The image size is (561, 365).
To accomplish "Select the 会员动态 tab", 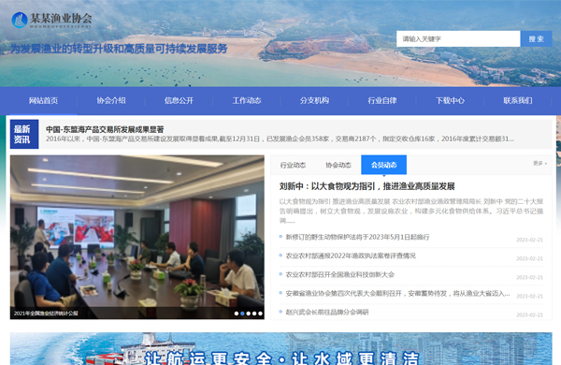I will point(384,165).
